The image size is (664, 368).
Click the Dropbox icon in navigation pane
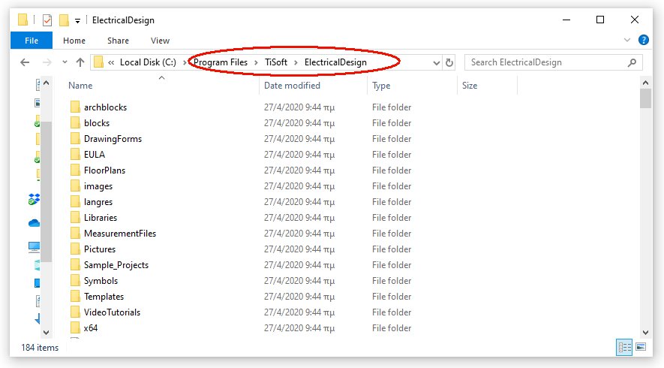coord(35,199)
